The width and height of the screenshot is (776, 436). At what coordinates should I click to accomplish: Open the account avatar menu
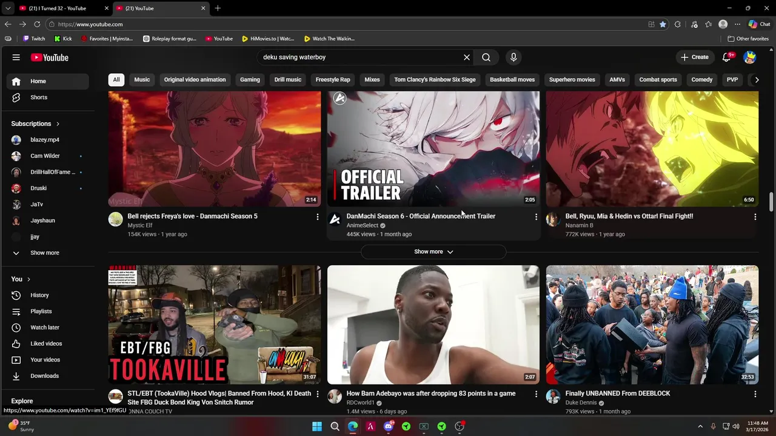750,58
